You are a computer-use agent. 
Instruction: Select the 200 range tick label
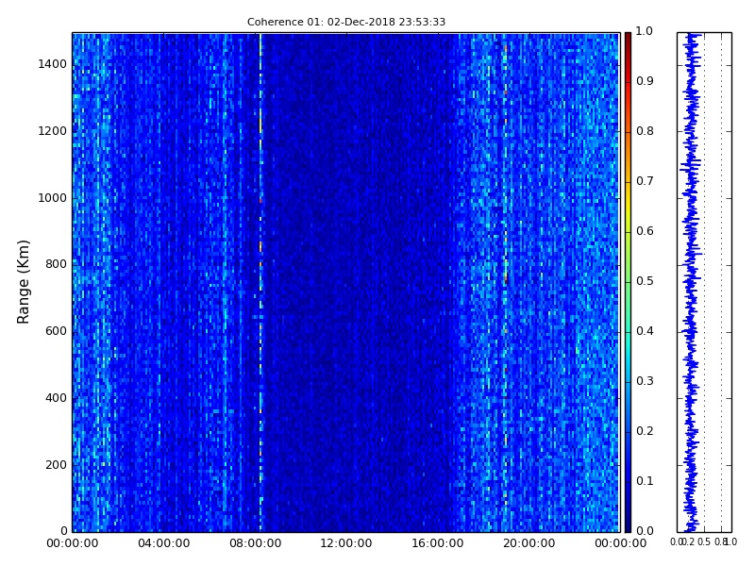[x=56, y=465]
